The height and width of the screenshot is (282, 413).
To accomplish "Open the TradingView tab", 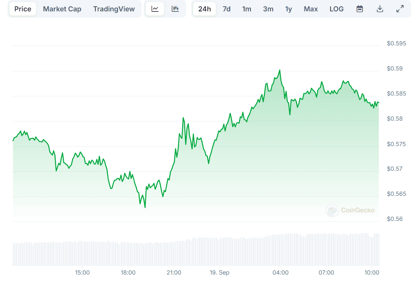I will 114,9.
